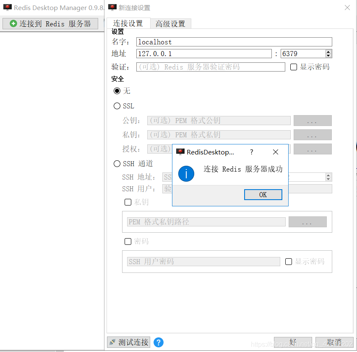Click the Redis logo in main title bar
Viewport: 357px width, 352px height.
[7, 7]
